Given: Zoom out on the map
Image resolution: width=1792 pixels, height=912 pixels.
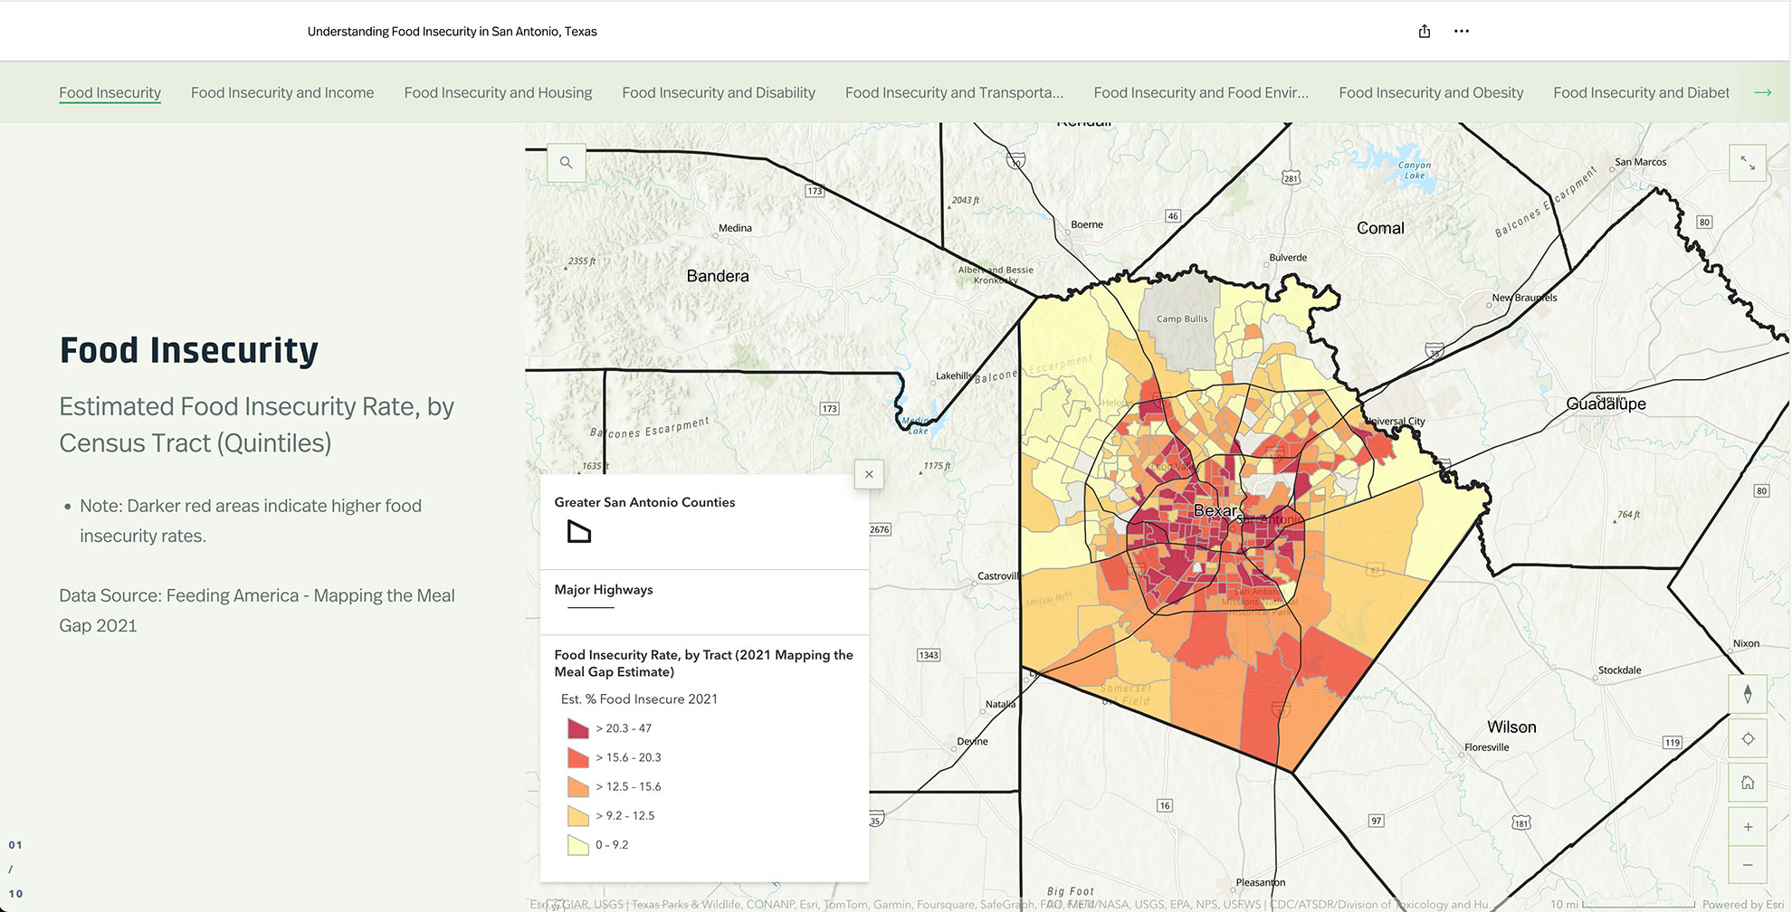Looking at the screenshot, I should point(1747,865).
